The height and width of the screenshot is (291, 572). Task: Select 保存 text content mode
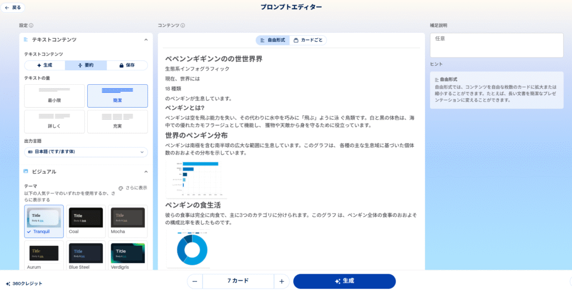click(127, 65)
